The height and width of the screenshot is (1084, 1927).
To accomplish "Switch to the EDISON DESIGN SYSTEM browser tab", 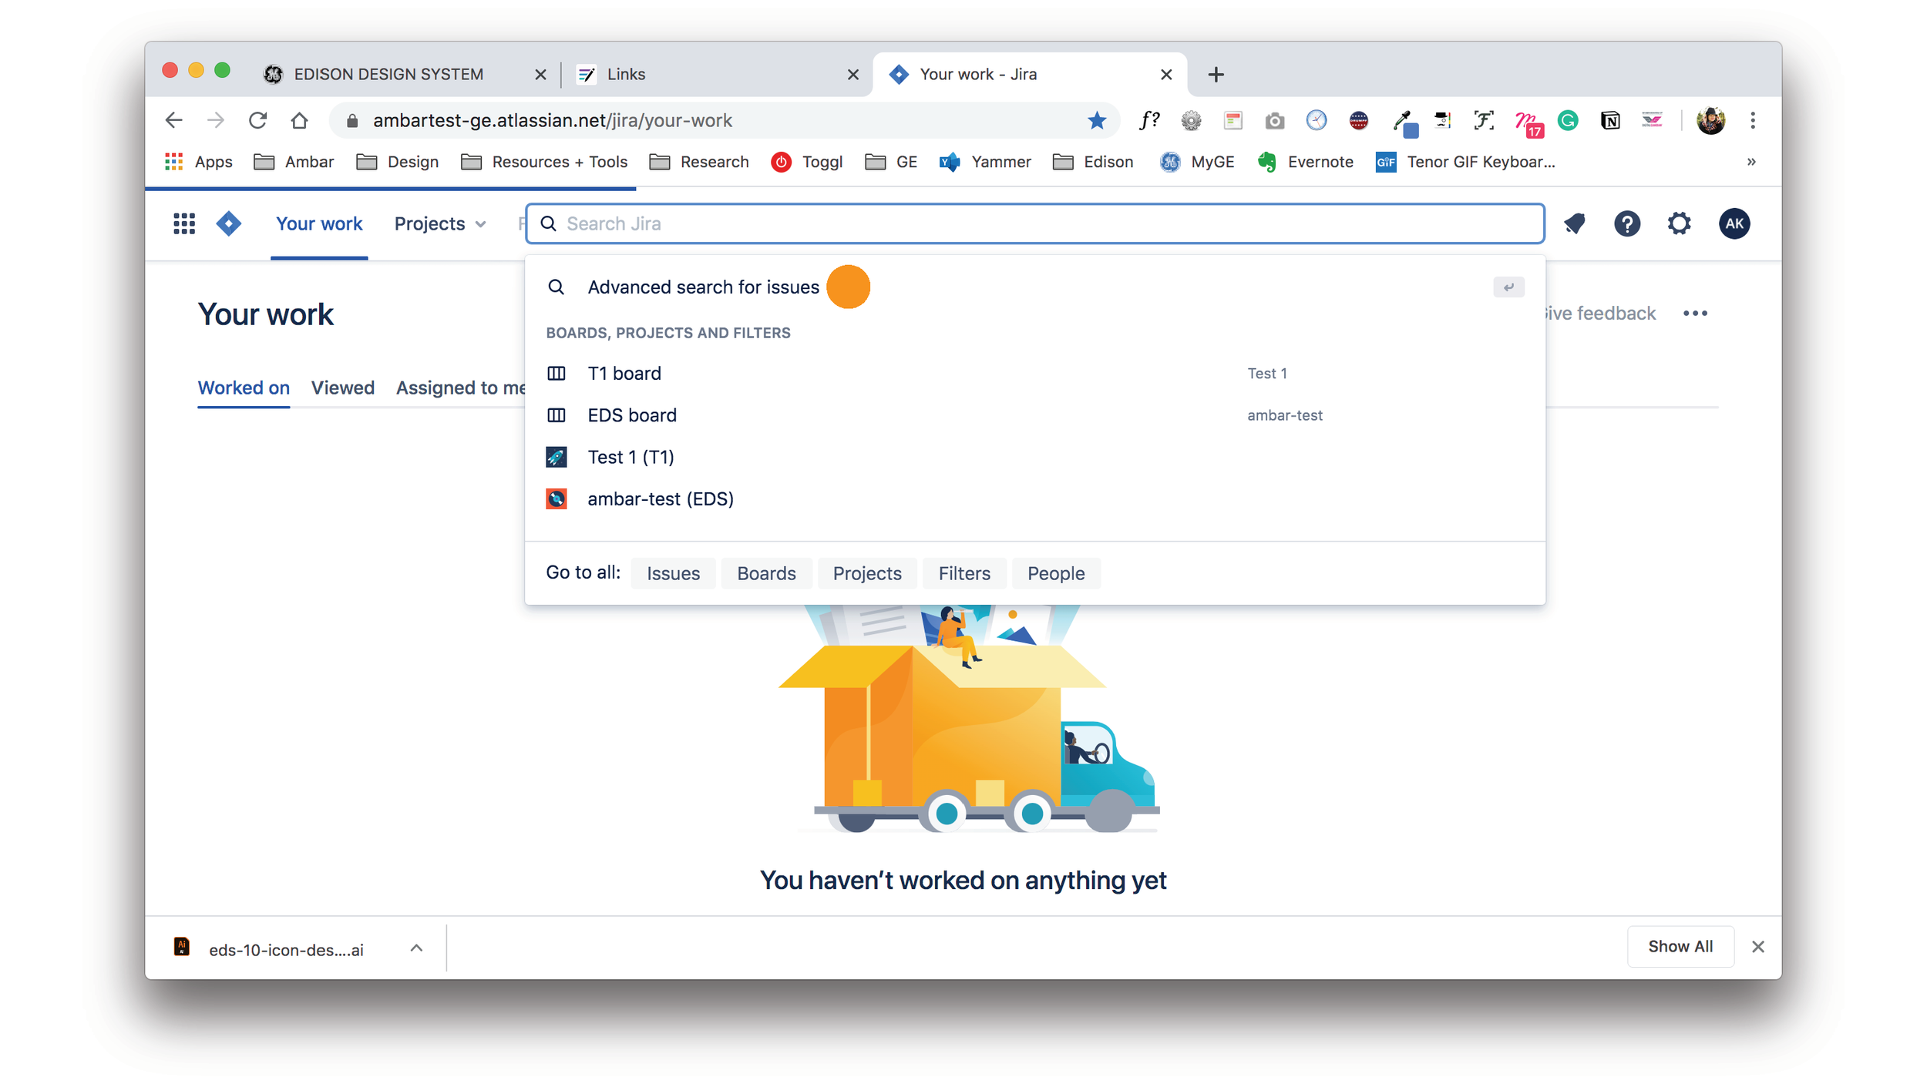I will 405,74.
